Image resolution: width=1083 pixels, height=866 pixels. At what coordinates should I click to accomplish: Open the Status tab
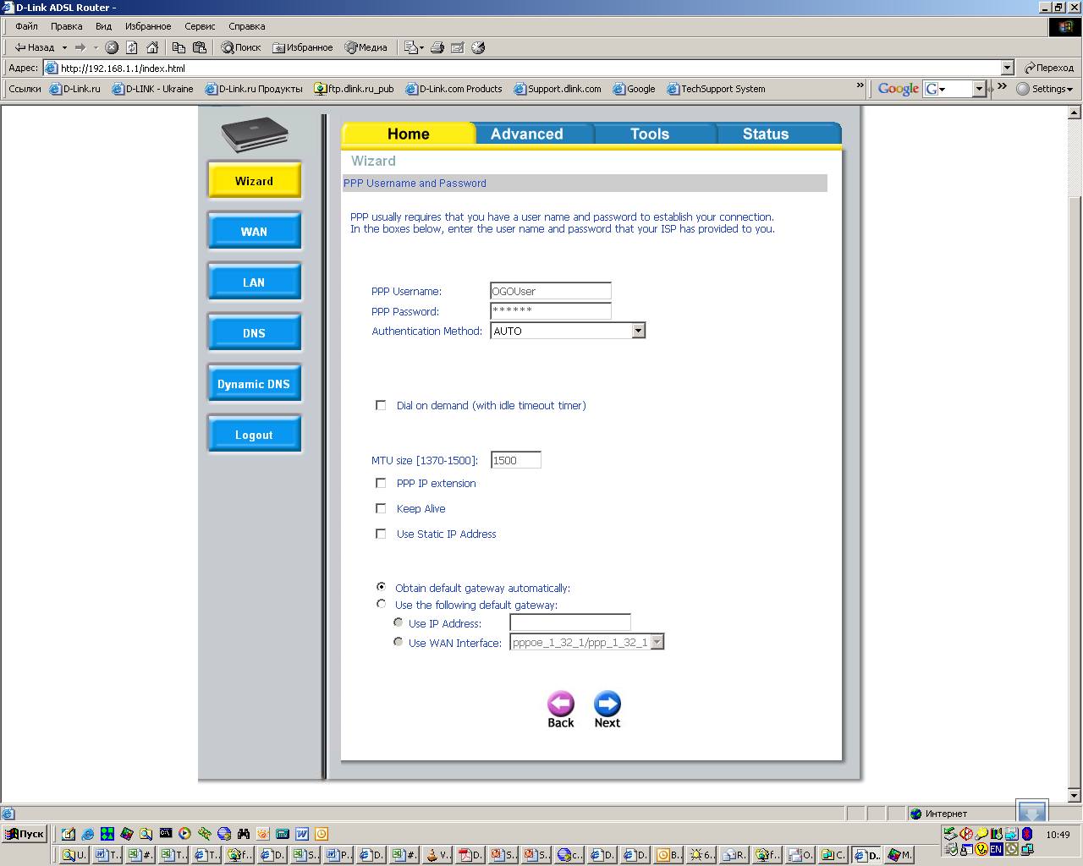tap(765, 134)
